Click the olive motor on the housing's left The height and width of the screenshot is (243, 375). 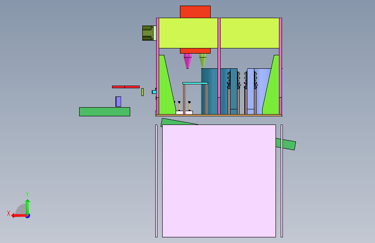pos(148,33)
